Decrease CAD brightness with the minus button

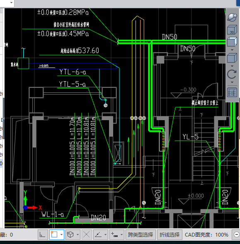point(236,234)
